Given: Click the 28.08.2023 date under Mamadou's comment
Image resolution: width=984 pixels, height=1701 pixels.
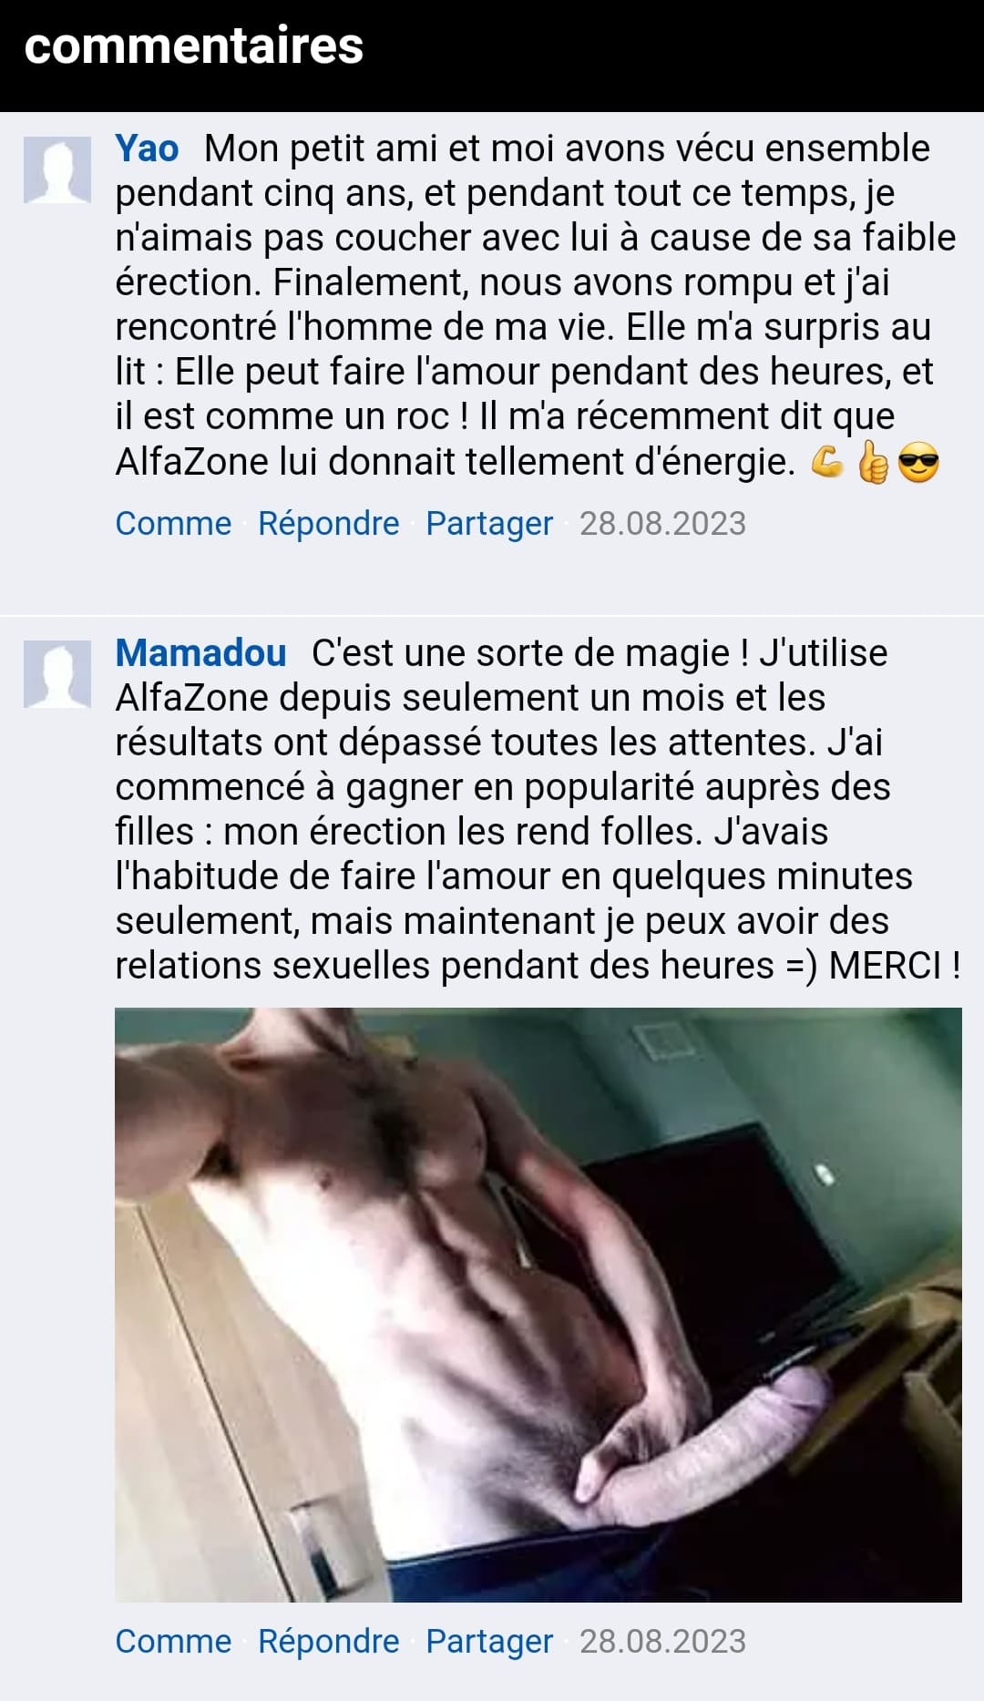Looking at the screenshot, I should (x=662, y=1641).
